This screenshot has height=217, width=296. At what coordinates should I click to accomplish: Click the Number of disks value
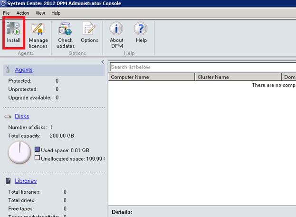(51, 128)
